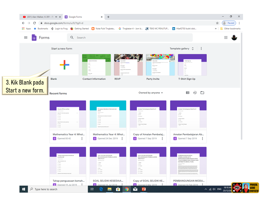Open the Other bookmarks folder
The width and height of the screenshot is (263, 197).
pos(230,29)
